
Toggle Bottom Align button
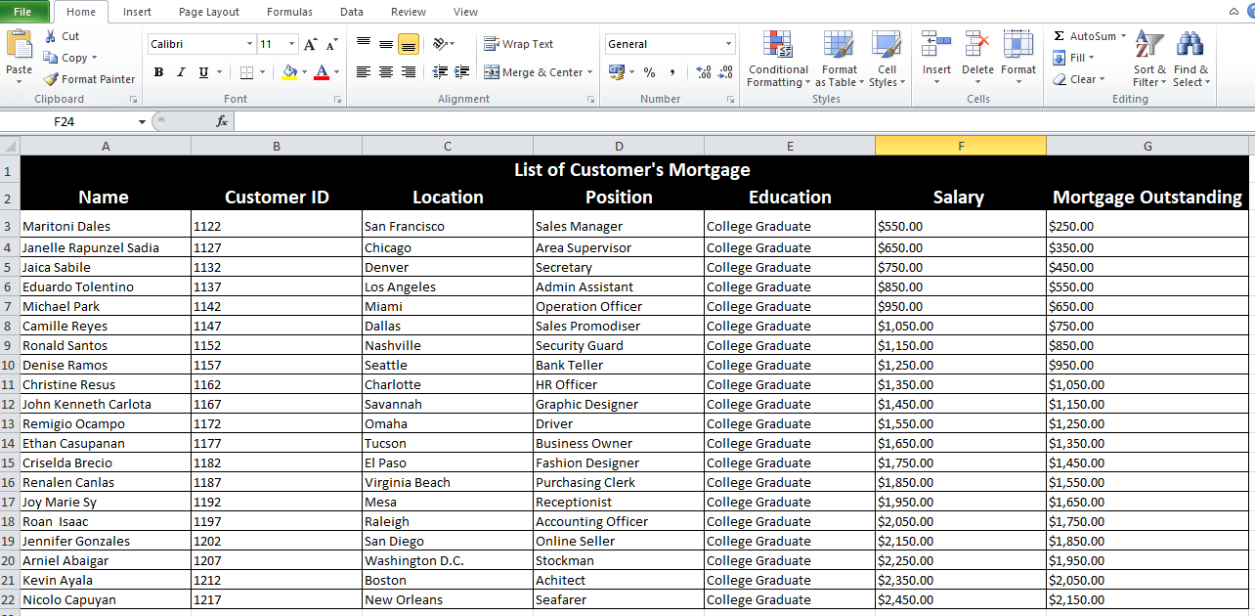(409, 44)
